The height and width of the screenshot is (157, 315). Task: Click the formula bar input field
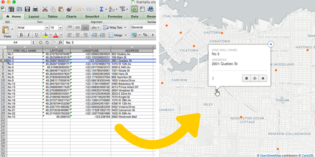tap(110, 42)
